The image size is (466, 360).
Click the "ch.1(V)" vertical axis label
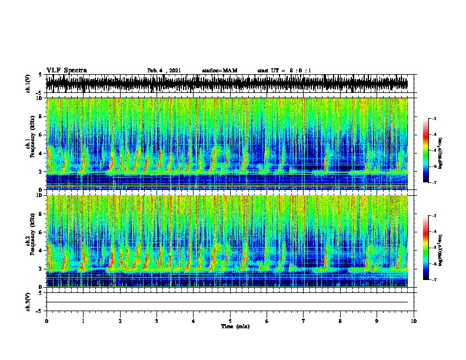(28, 84)
